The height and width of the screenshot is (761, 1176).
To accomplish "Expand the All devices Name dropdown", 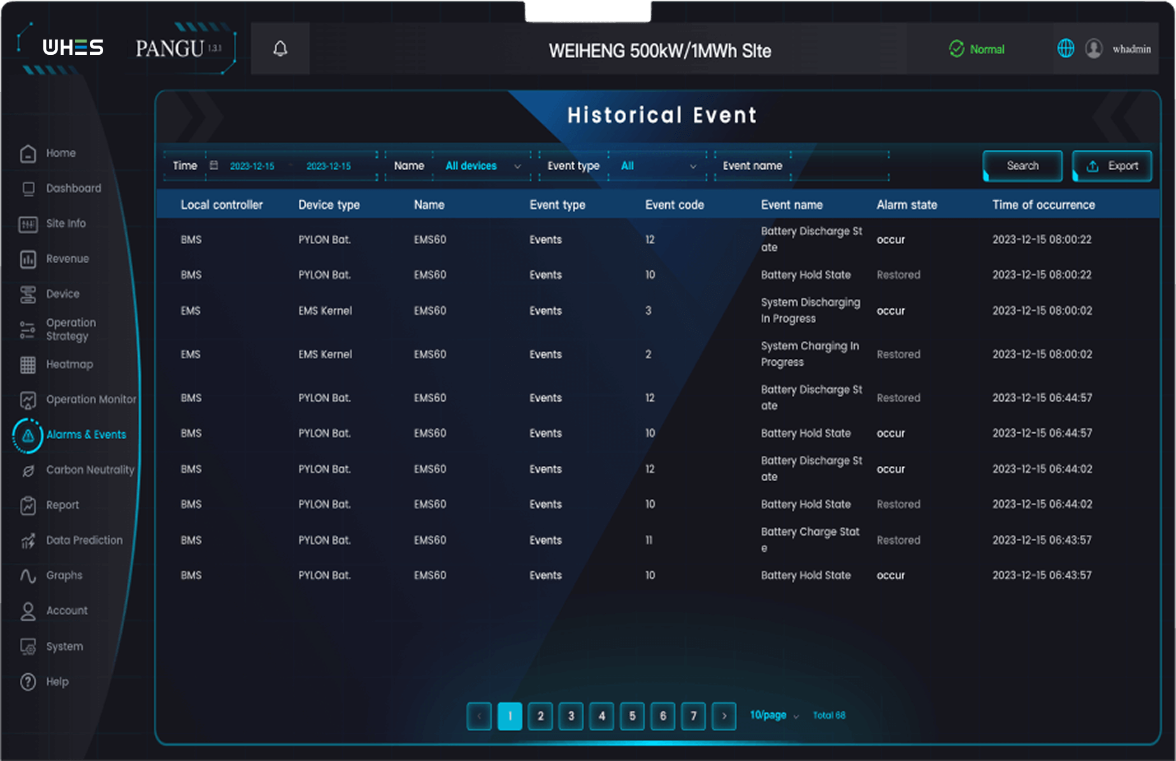I will 482,166.
